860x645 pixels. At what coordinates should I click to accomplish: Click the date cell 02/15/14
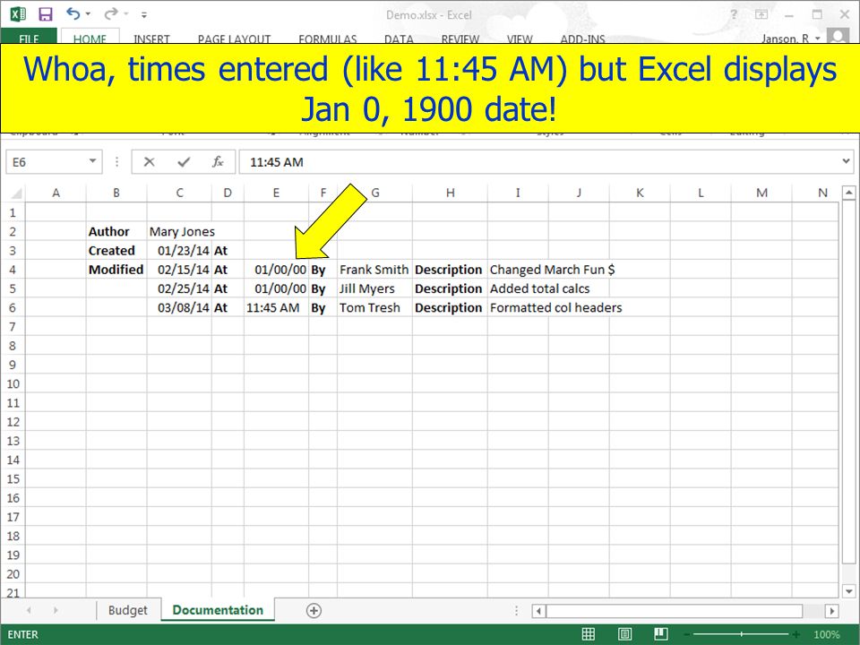[x=179, y=270]
